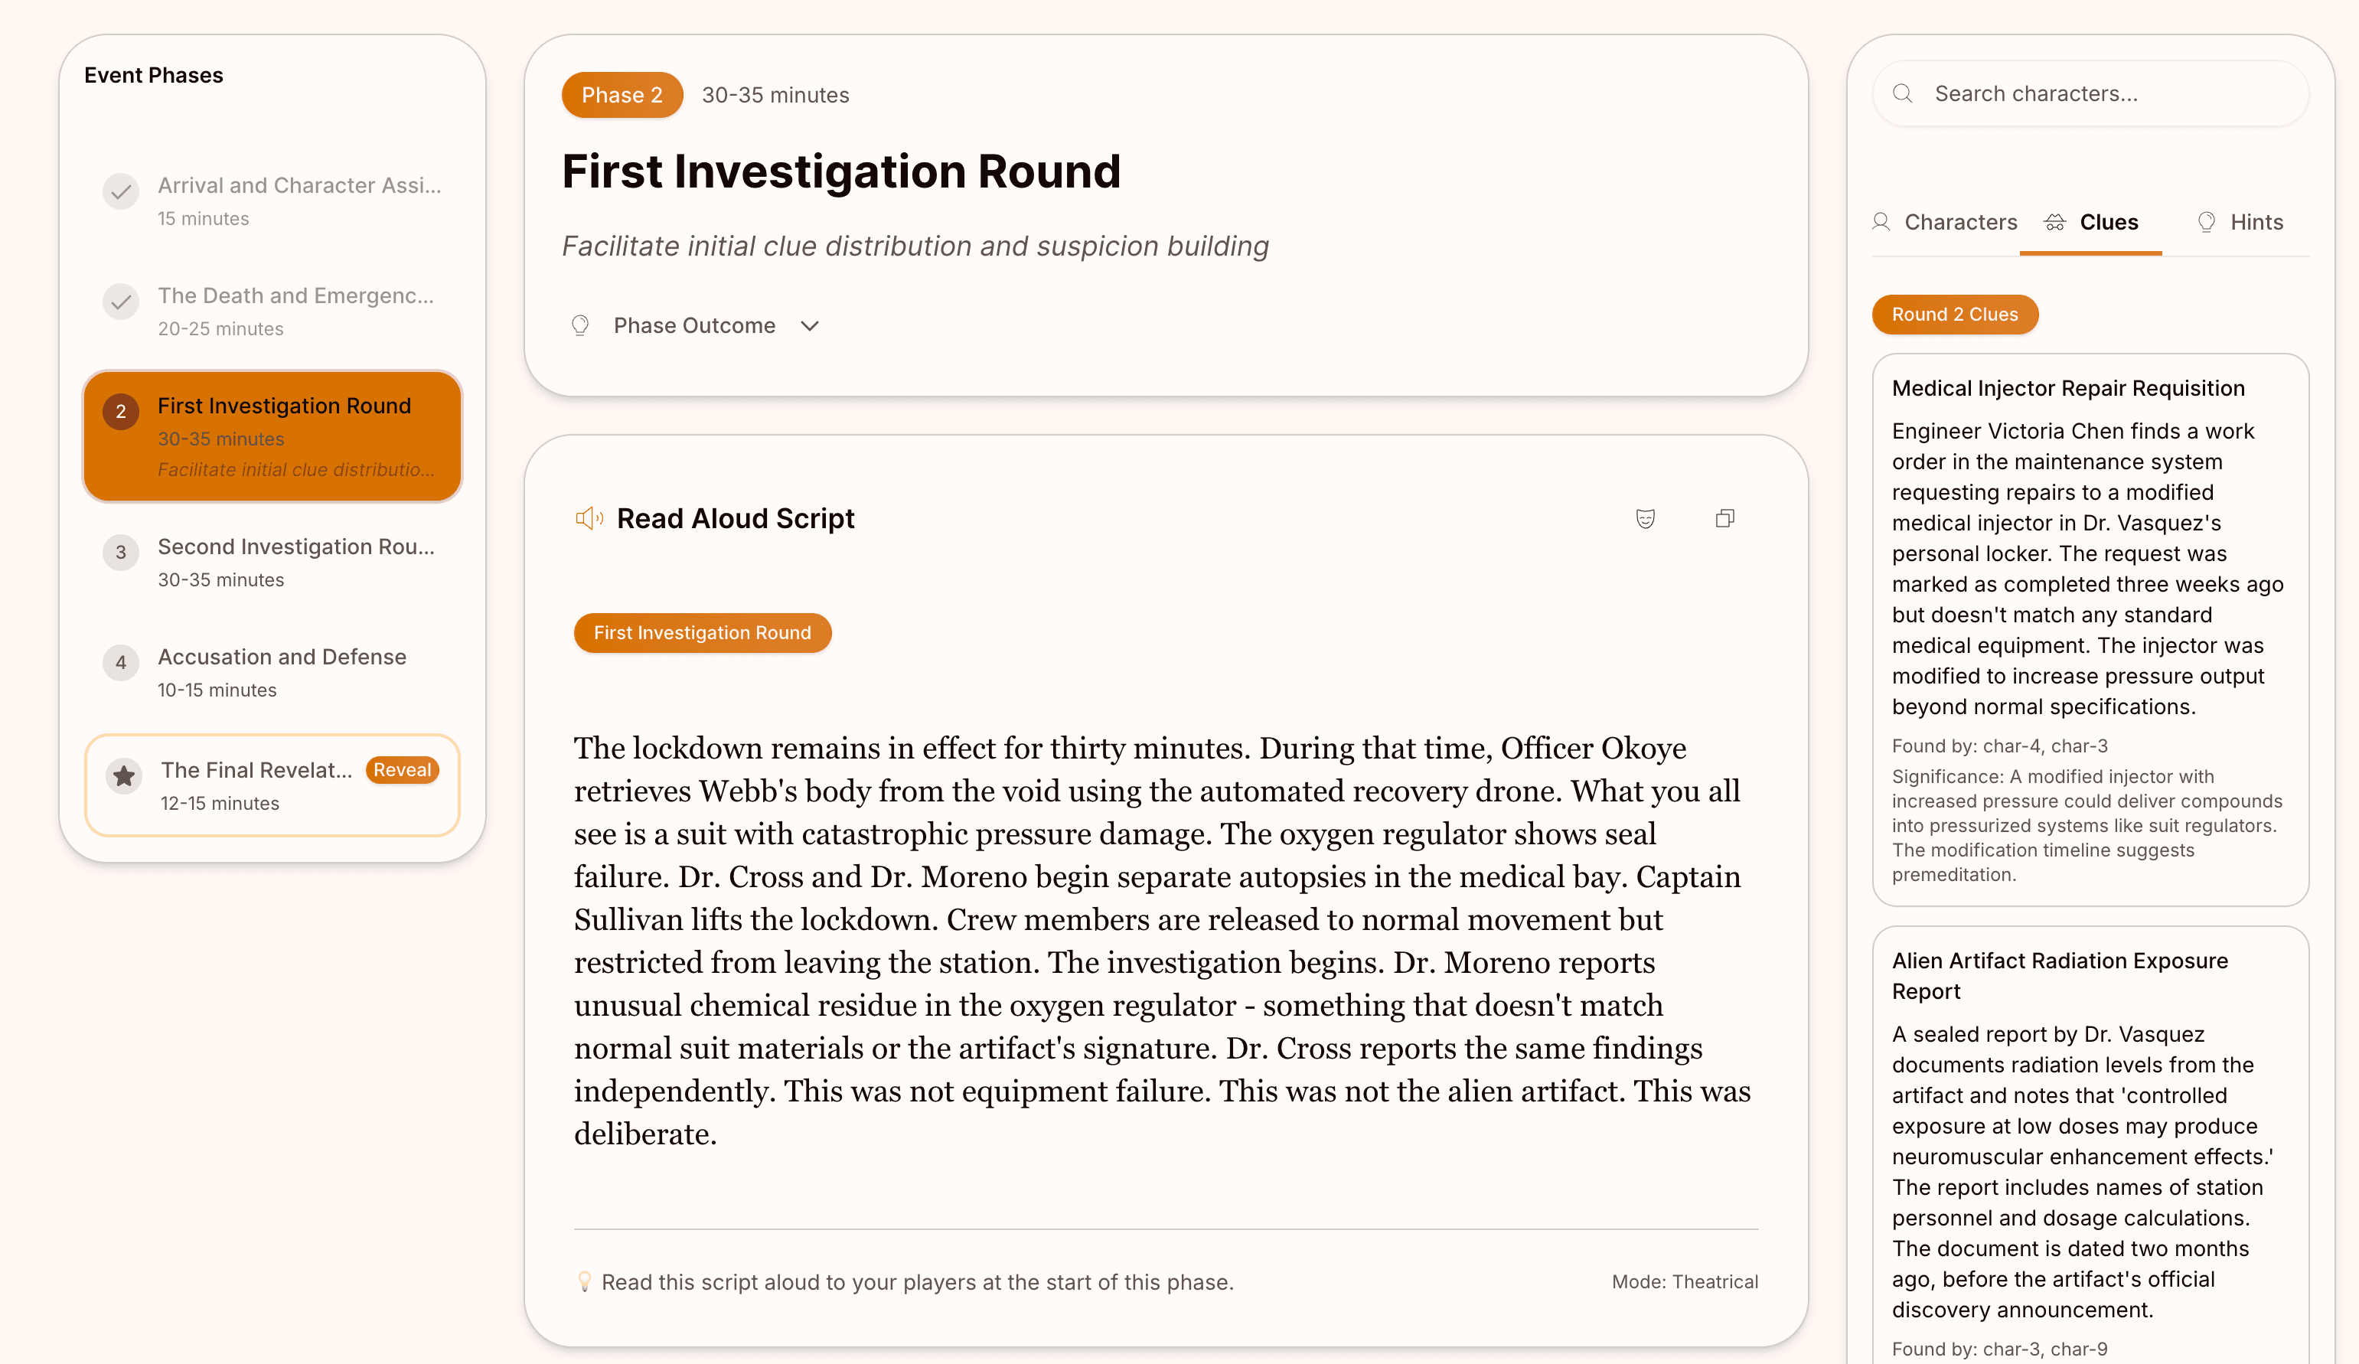Click the lightbulb icon next to Phase Outcome
This screenshot has height=1364, width=2359.
click(580, 326)
